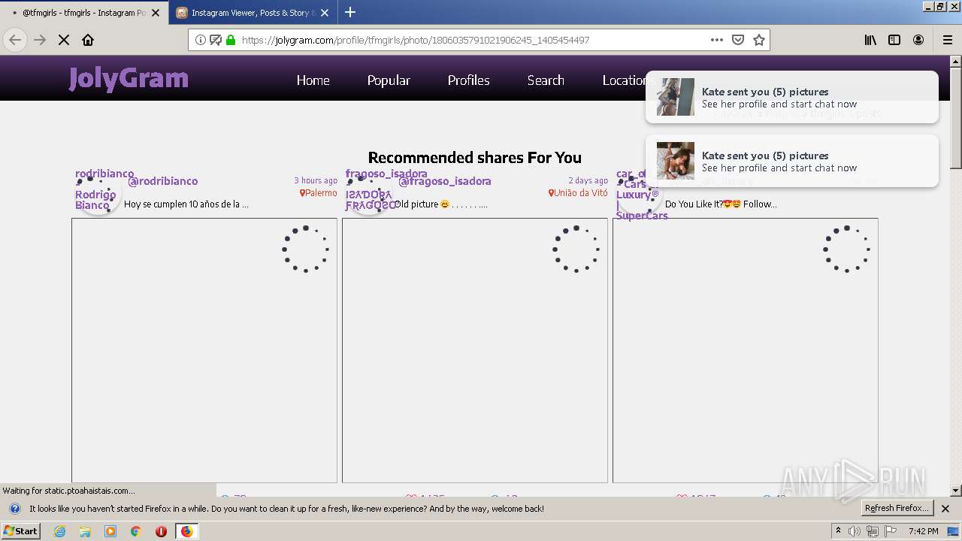
Task: Show hidden system tray icons
Action: [839, 531]
